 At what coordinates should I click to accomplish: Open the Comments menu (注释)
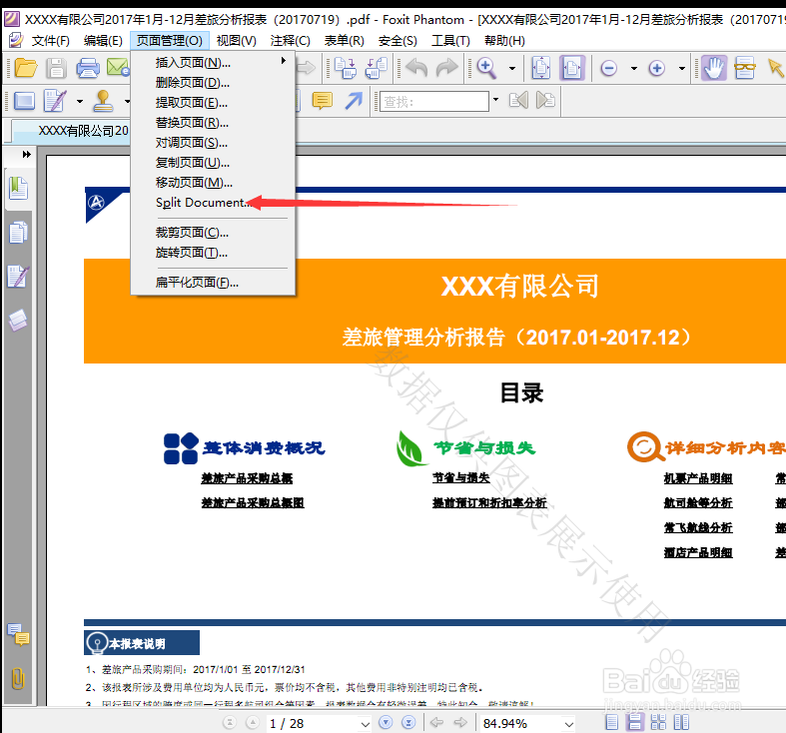click(291, 41)
